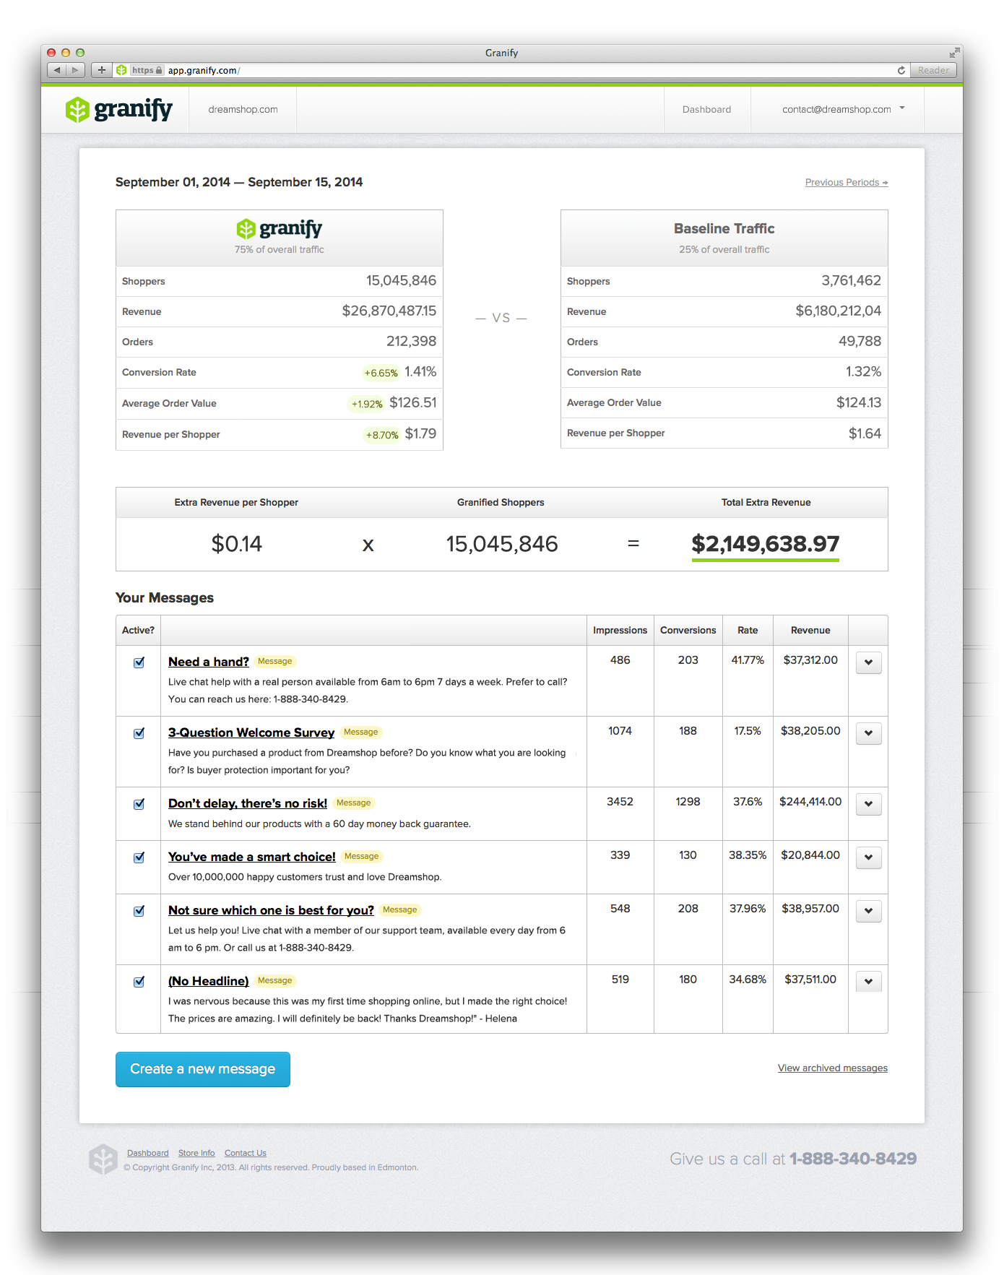Click Granify revenue $26,870,487.15 value
Screen dimensions: 1004x1275
389,311
